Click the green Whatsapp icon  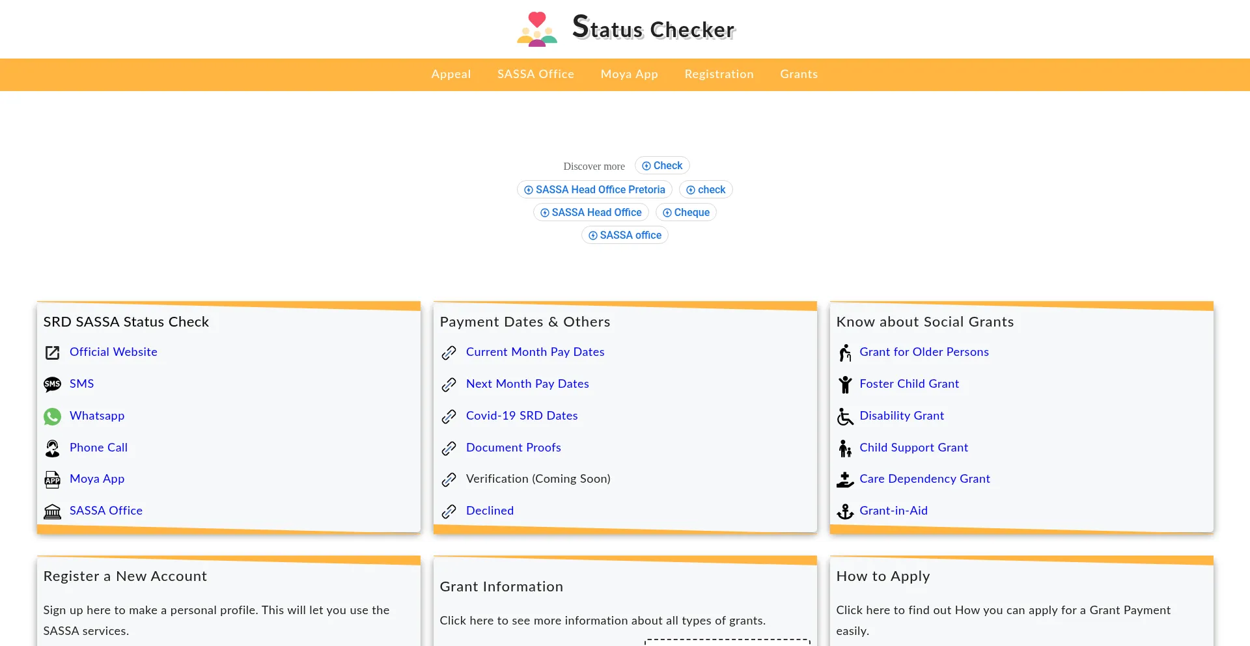(x=52, y=416)
